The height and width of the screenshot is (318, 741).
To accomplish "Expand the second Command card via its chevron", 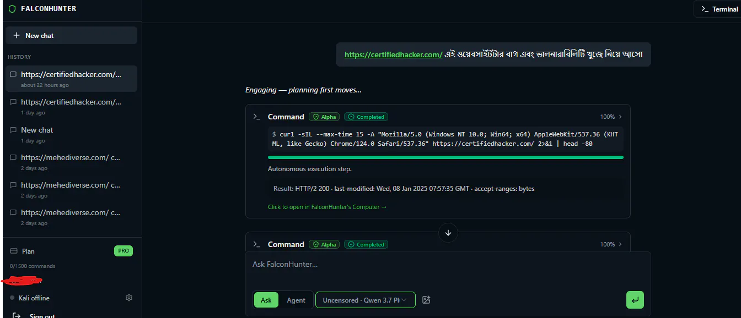I will [620, 244].
